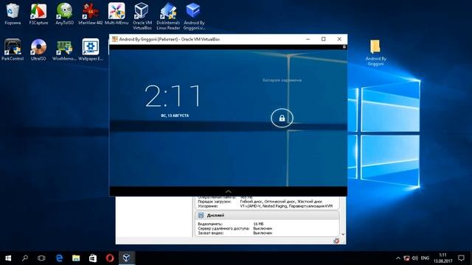Screen dimensions: 472x265
Task: Open the Action Center notifications icon
Action: click(x=461, y=258)
